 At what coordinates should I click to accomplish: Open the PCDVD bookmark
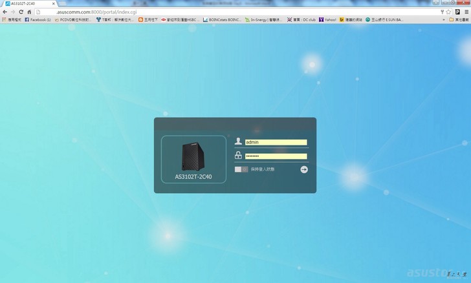click(73, 19)
